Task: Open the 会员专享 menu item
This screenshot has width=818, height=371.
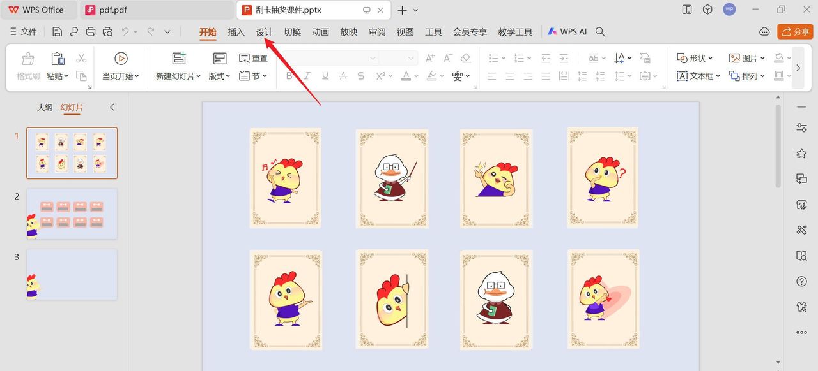Action: (470, 31)
